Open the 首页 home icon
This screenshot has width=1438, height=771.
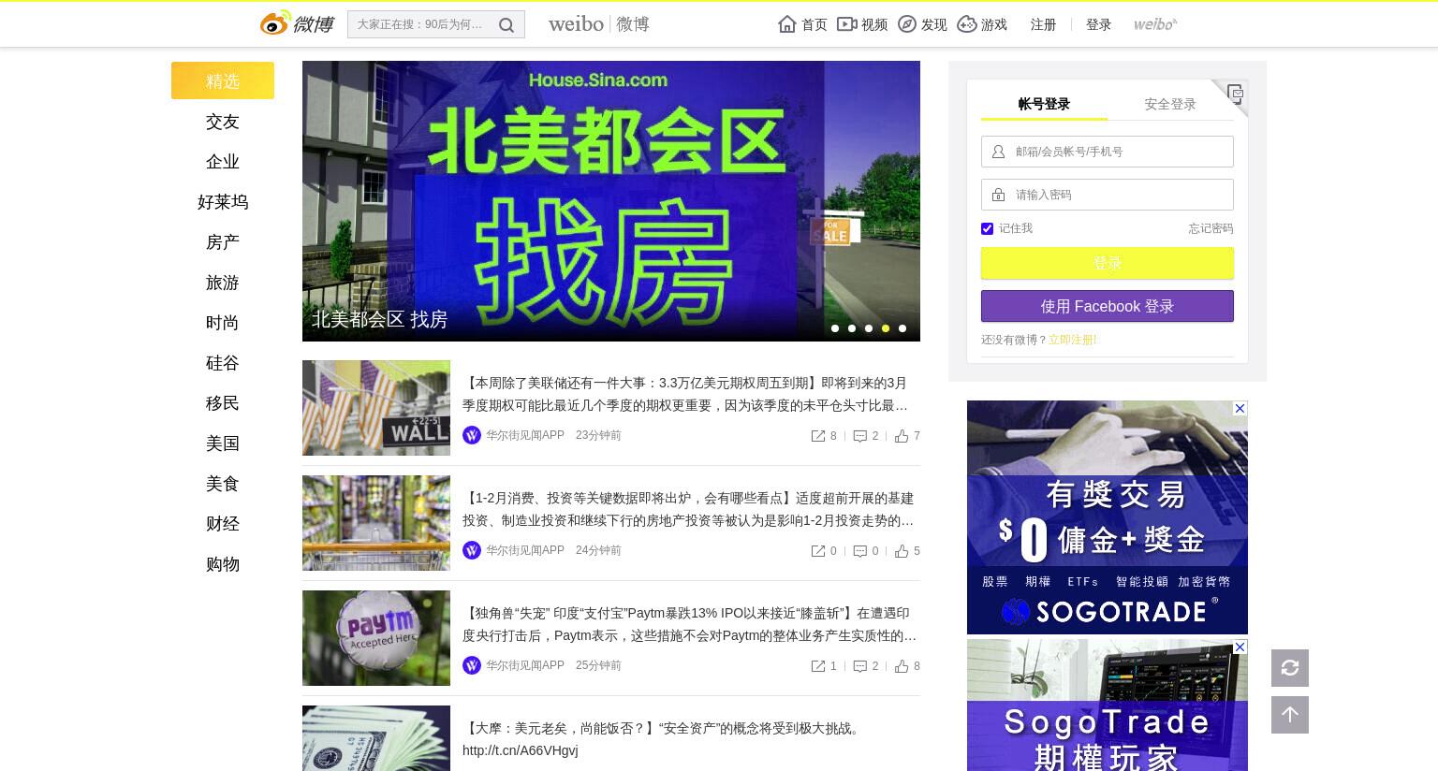click(x=787, y=24)
